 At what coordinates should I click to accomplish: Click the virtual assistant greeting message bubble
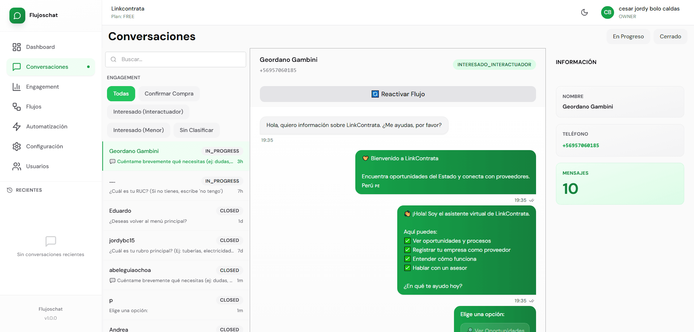point(466,250)
